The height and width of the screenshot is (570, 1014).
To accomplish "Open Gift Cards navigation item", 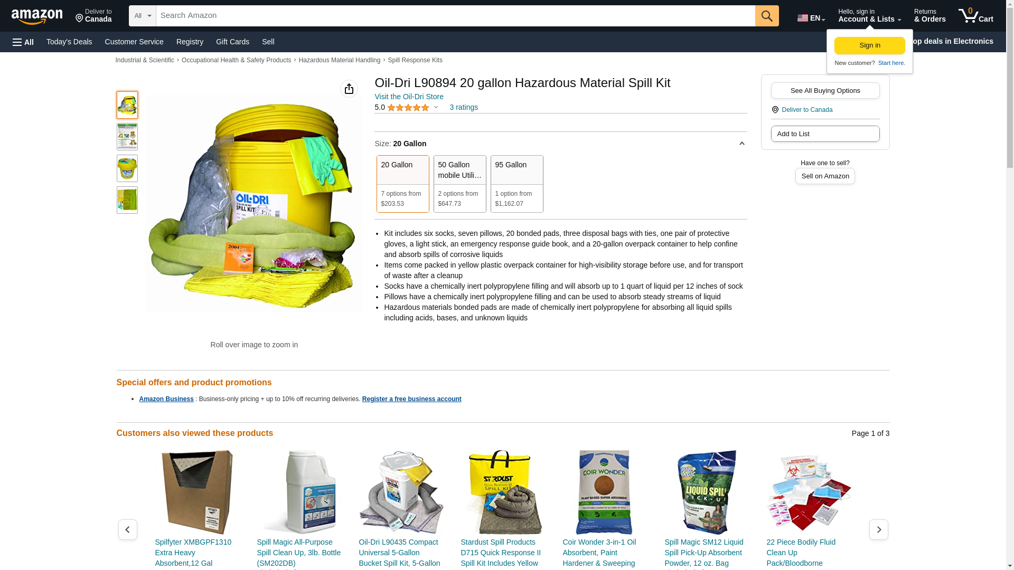I will [x=232, y=42].
